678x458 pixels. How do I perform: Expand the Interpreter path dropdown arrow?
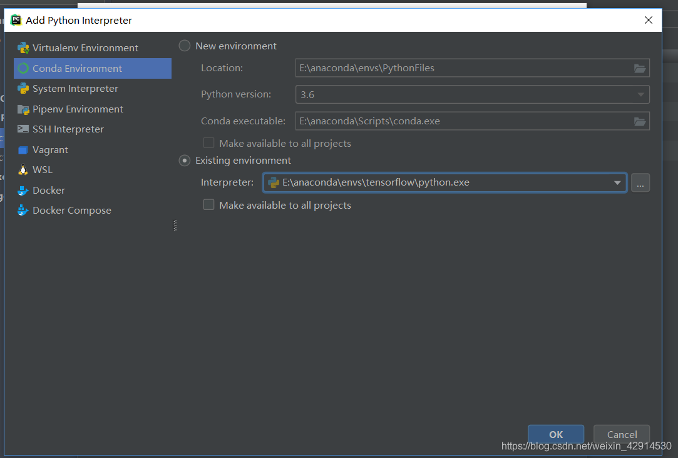617,182
